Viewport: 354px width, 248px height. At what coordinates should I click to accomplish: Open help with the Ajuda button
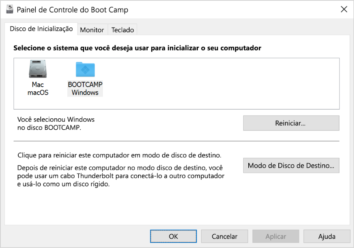pyautogui.click(x=327, y=237)
